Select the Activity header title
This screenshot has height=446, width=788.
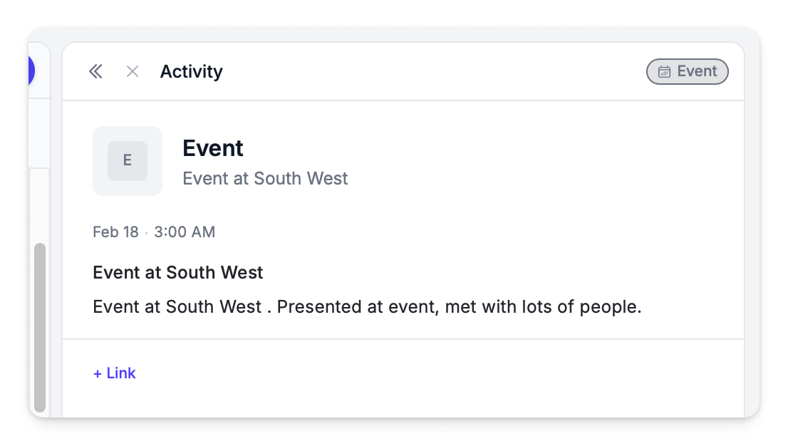click(x=191, y=71)
